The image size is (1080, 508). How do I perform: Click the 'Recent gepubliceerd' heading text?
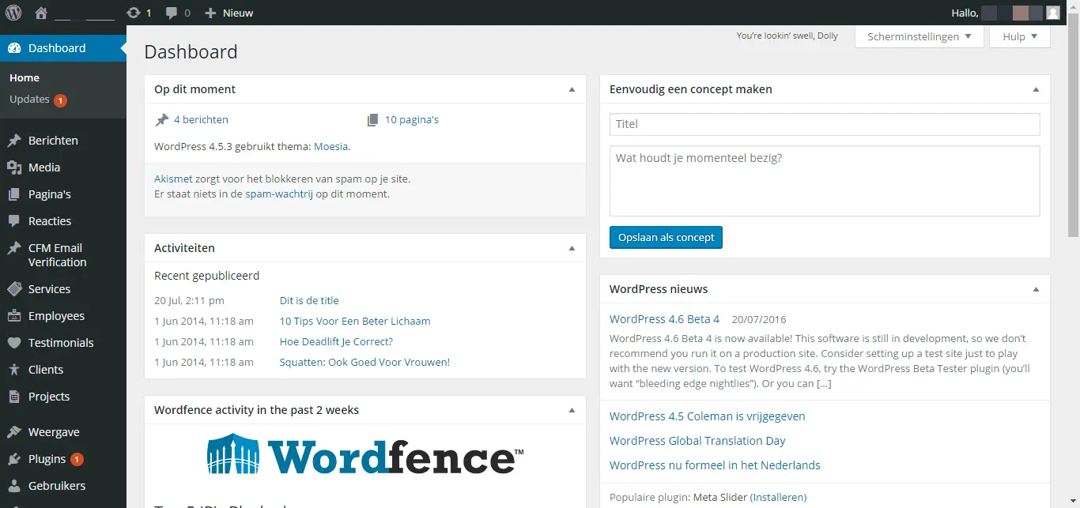pos(206,276)
